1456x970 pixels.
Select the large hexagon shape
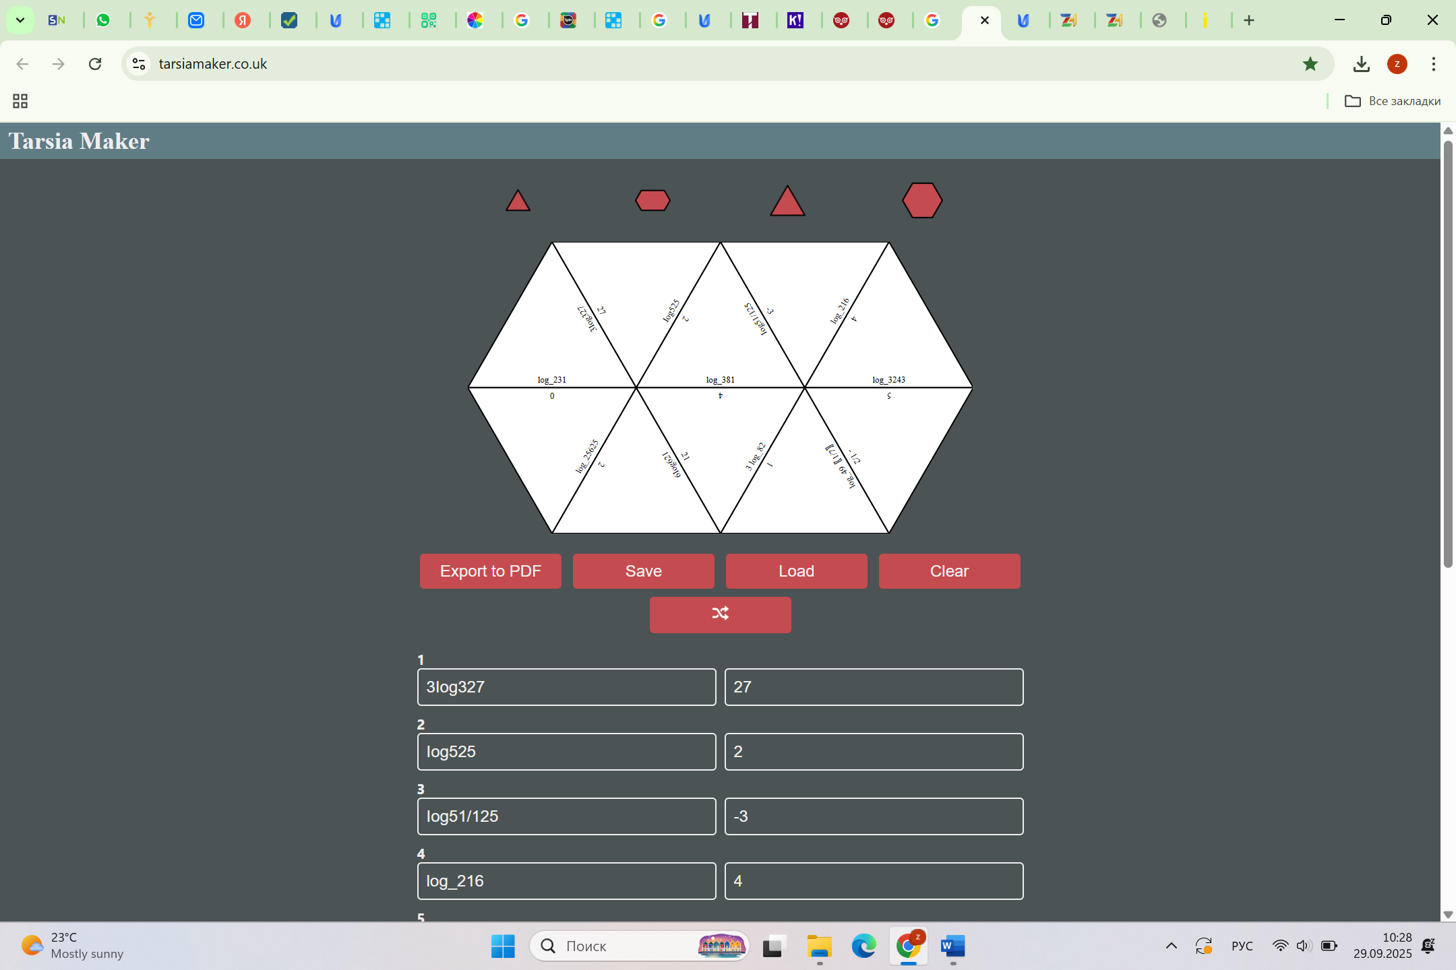(x=922, y=200)
